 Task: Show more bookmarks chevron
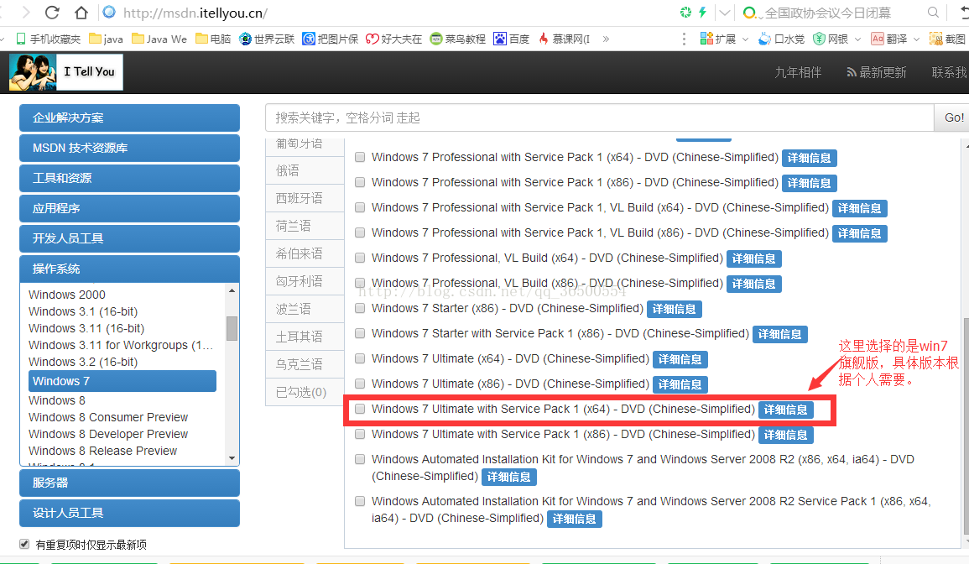606,39
